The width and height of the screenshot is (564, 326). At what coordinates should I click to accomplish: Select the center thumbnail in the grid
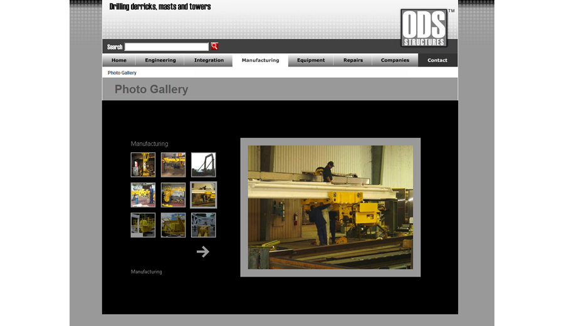tap(173, 195)
